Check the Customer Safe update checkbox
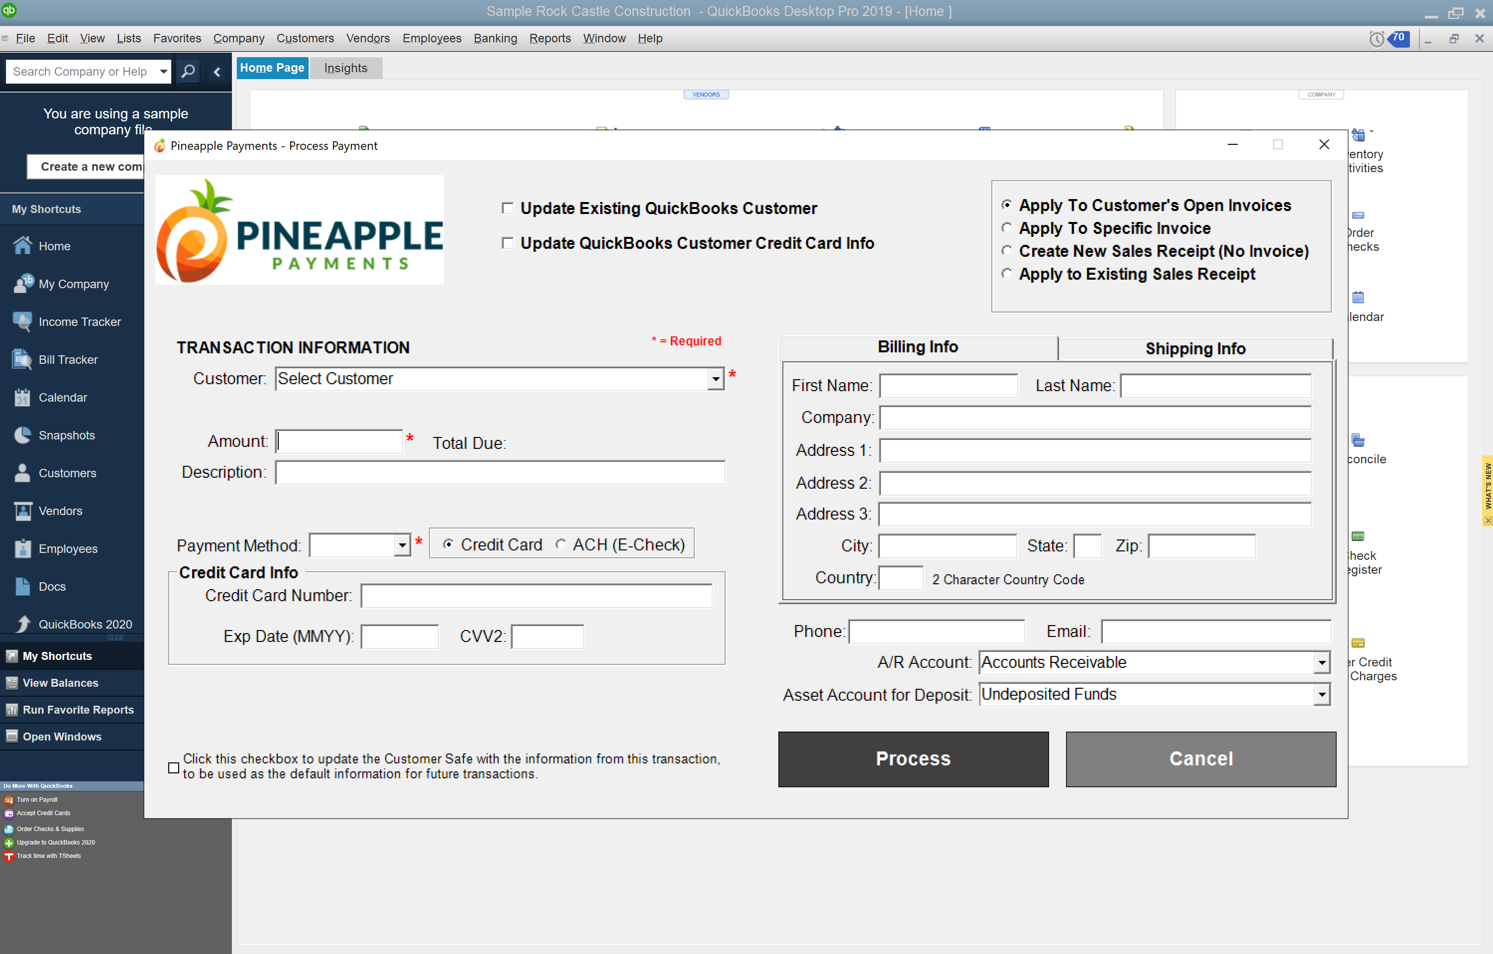 (174, 767)
